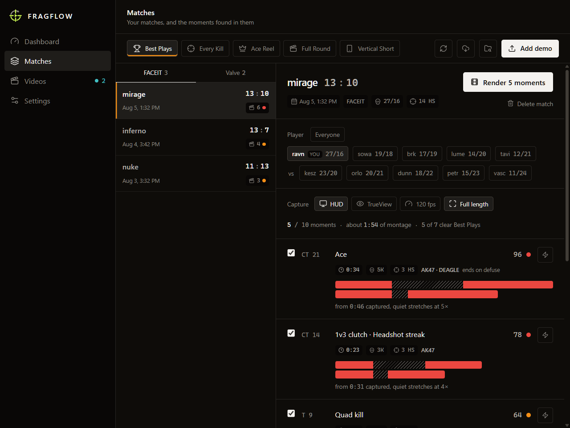The height and width of the screenshot is (428, 570).
Task: Click the Ace moment title
Action: tap(341, 255)
